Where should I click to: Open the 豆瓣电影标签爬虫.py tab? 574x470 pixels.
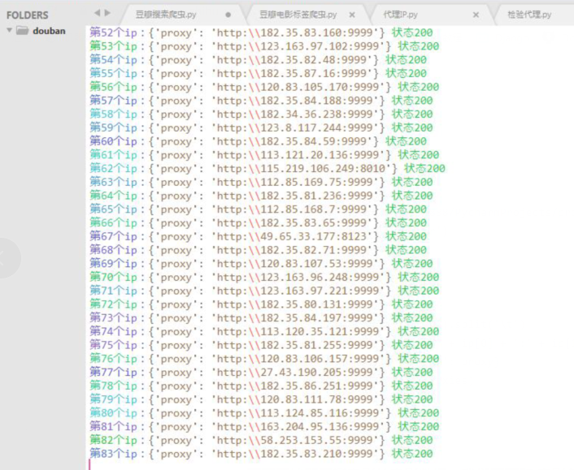click(298, 15)
